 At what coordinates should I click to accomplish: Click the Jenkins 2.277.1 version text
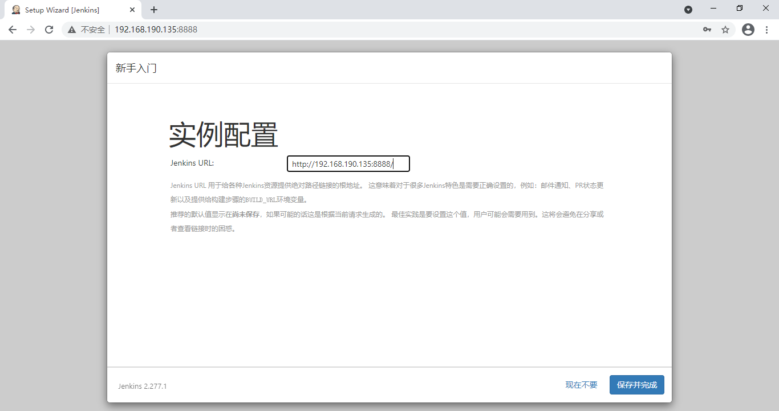pyautogui.click(x=143, y=386)
